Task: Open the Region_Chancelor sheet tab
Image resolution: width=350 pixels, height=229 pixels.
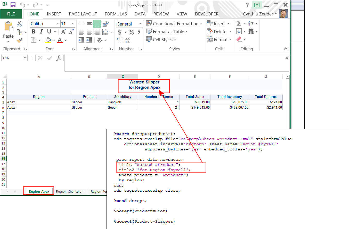Action: [x=69, y=191]
